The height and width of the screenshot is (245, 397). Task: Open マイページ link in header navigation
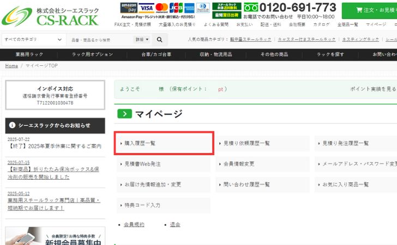pos(376,24)
